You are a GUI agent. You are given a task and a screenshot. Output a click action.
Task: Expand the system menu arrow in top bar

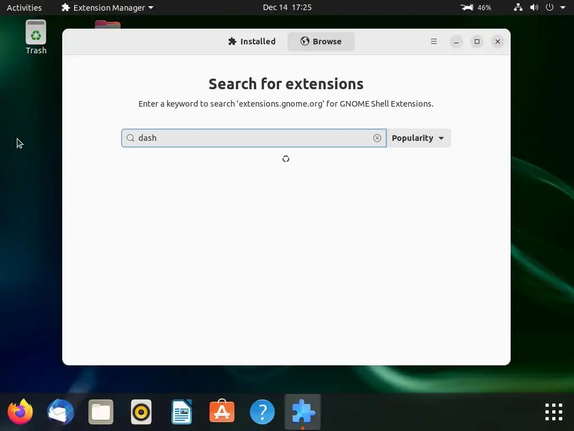(563, 7)
